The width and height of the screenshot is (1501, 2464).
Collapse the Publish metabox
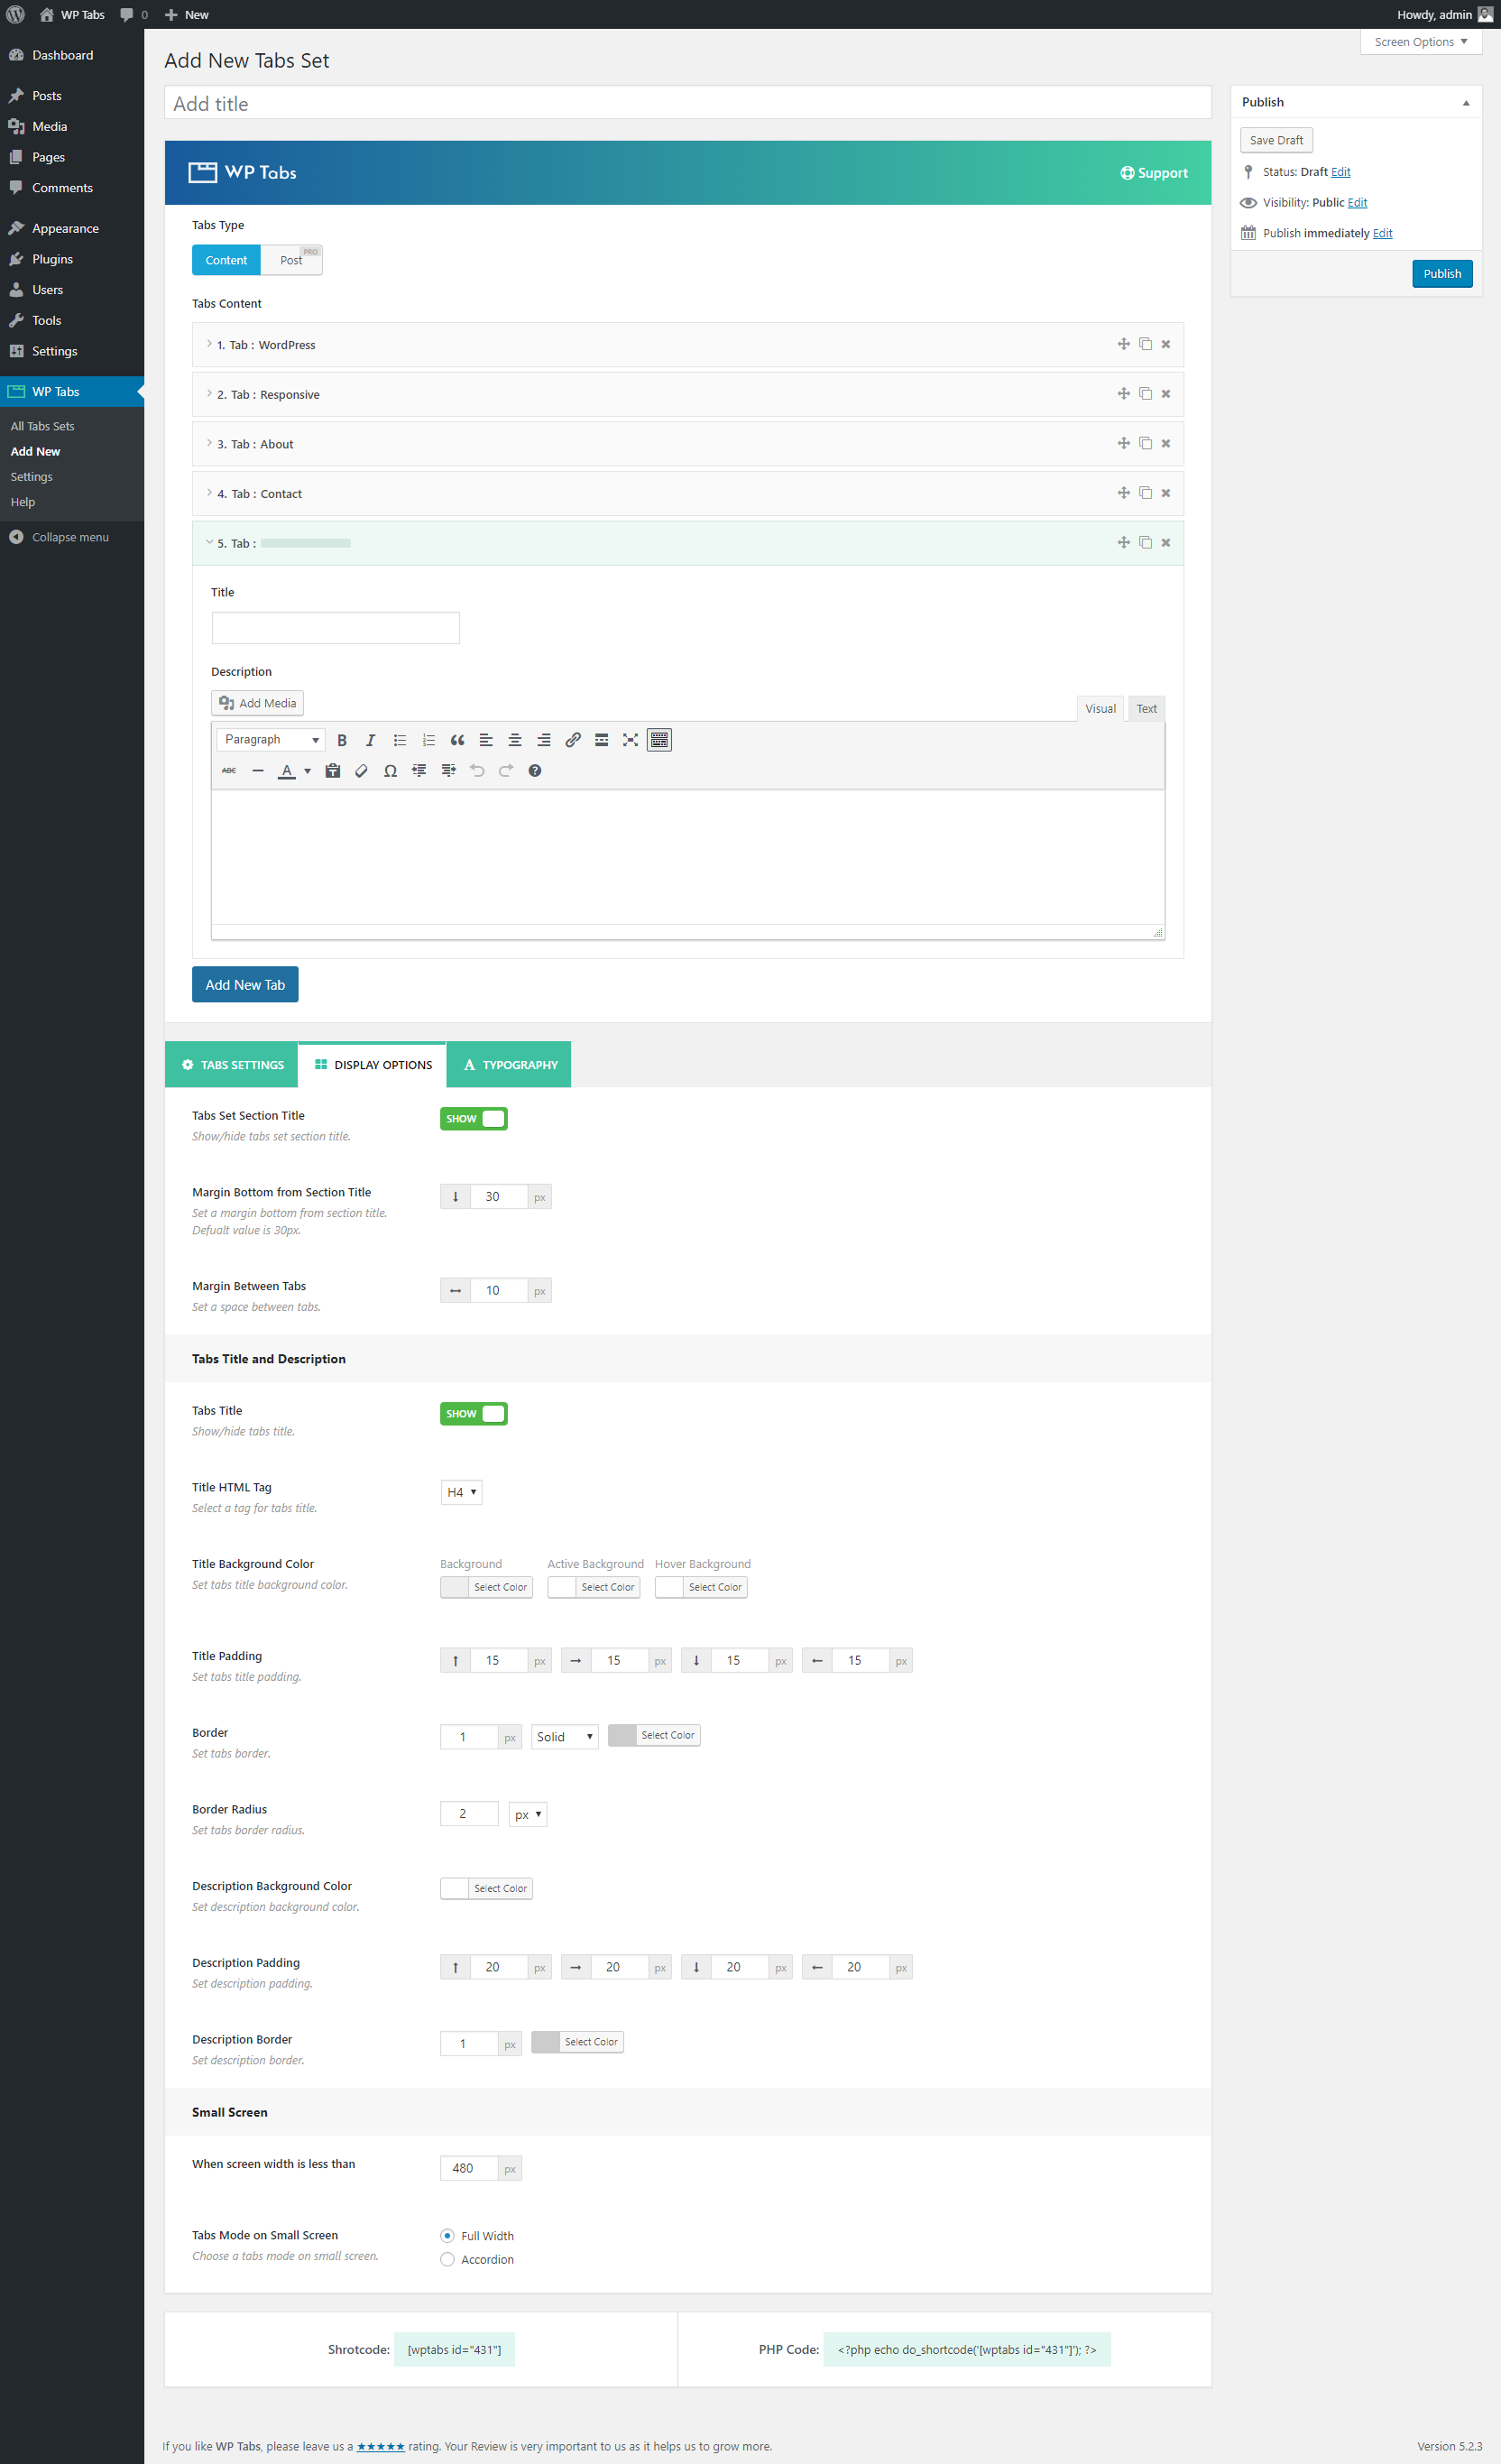point(1466,103)
